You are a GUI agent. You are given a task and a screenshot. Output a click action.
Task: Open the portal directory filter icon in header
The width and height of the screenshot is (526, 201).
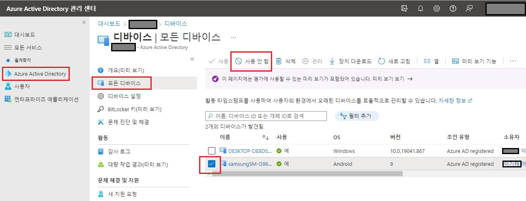click(x=404, y=8)
